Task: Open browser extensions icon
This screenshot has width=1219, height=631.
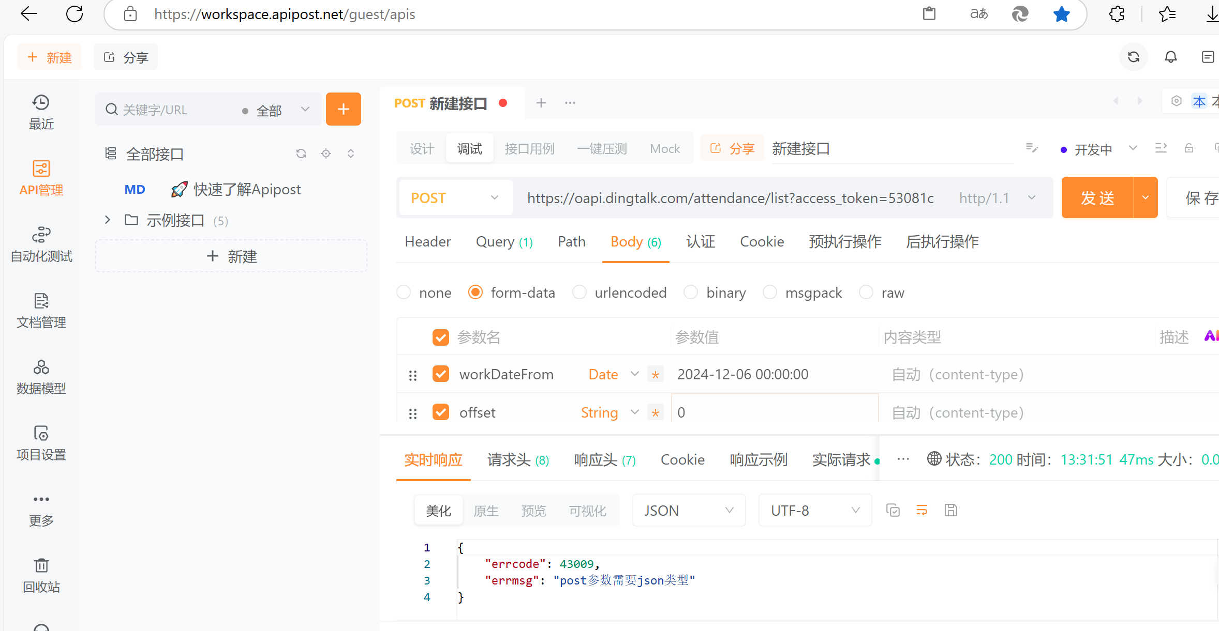Action: [x=1117, y=14]
